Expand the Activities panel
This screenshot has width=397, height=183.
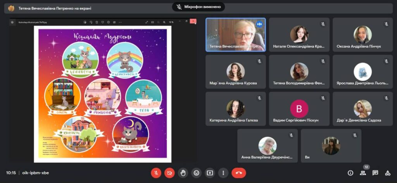(x=387, y=173)
